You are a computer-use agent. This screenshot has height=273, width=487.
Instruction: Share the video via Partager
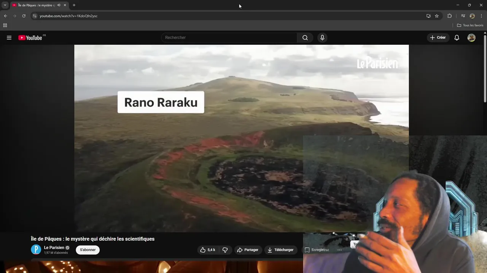pos(248,250)
